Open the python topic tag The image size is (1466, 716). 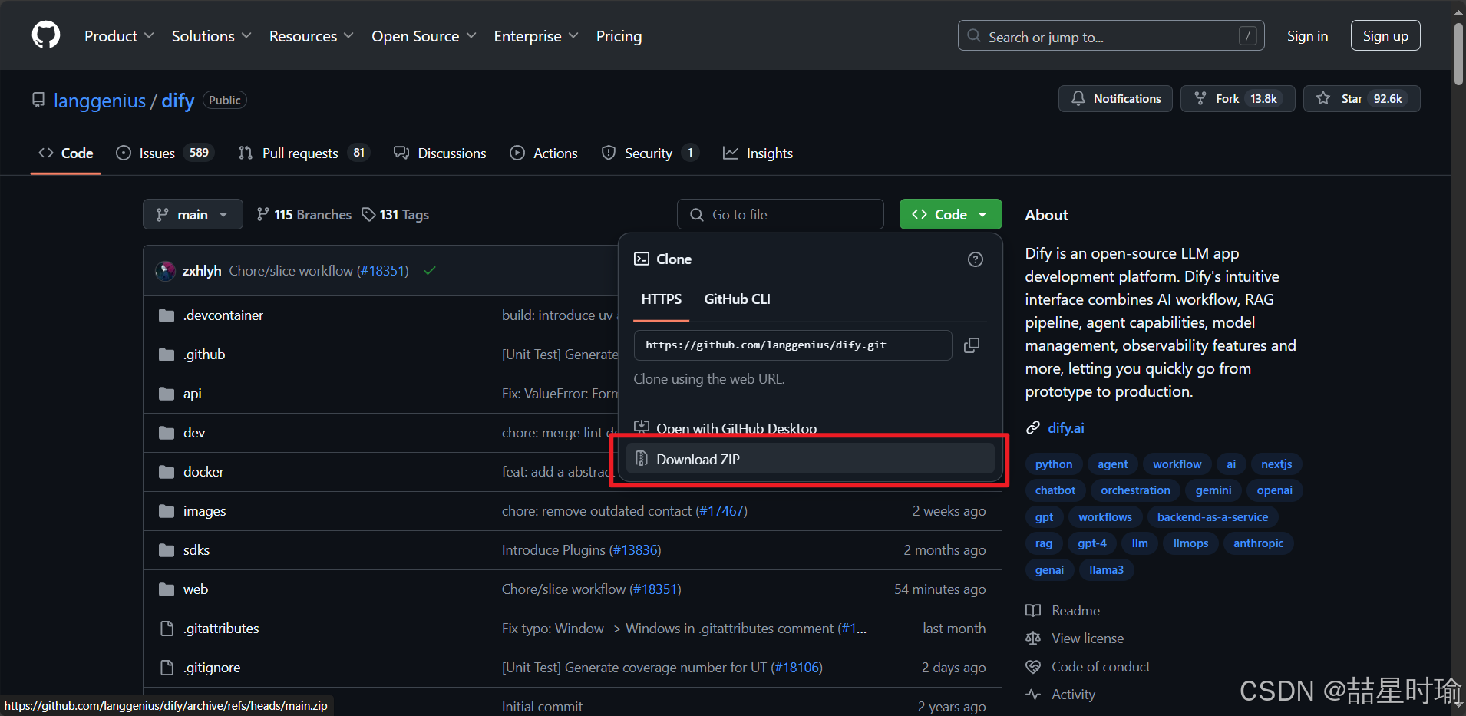click(x=1054, y=464)
